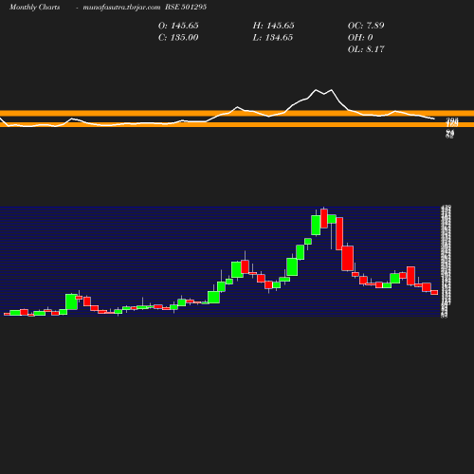
Task: Select the 'L: 134.65' low value
Action: pyautogui.click(x=273, y=38)
